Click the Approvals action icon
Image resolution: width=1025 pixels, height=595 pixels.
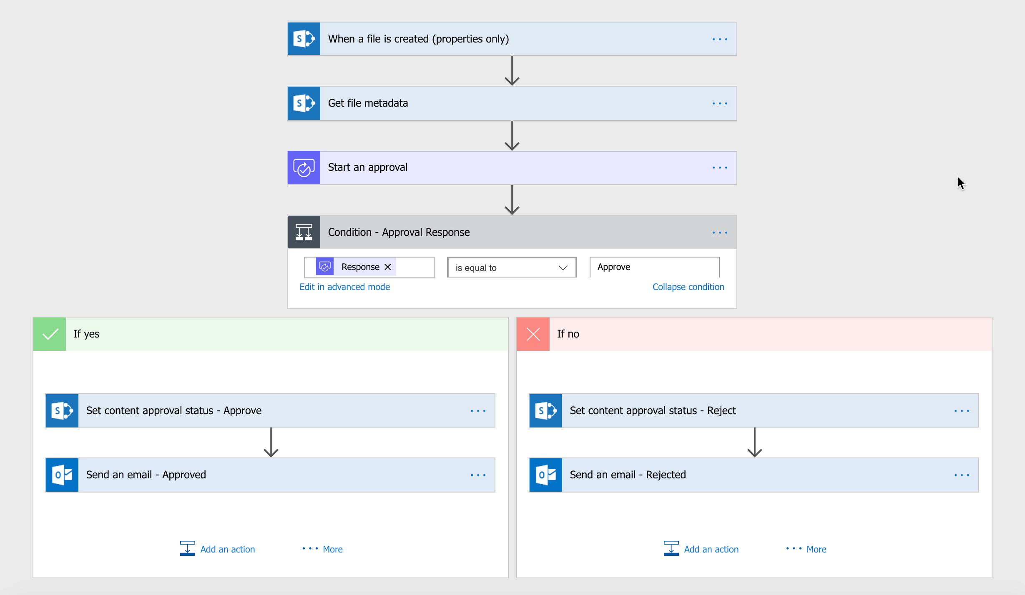pos(304,167)
